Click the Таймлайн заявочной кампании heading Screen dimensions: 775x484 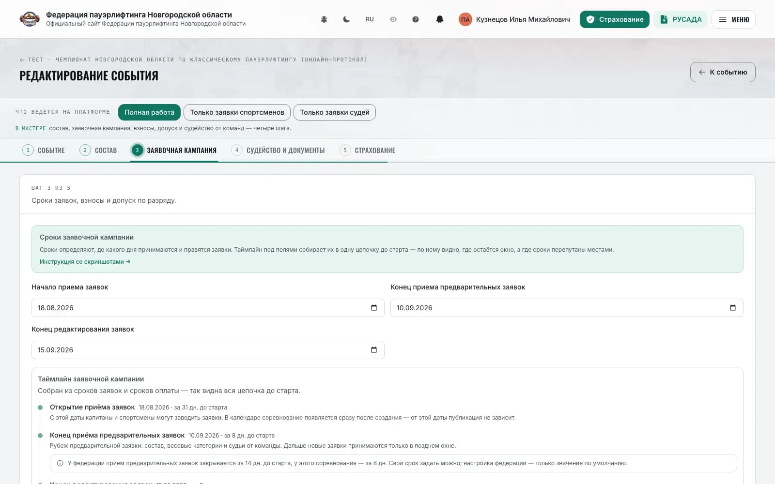coord(91,379)
